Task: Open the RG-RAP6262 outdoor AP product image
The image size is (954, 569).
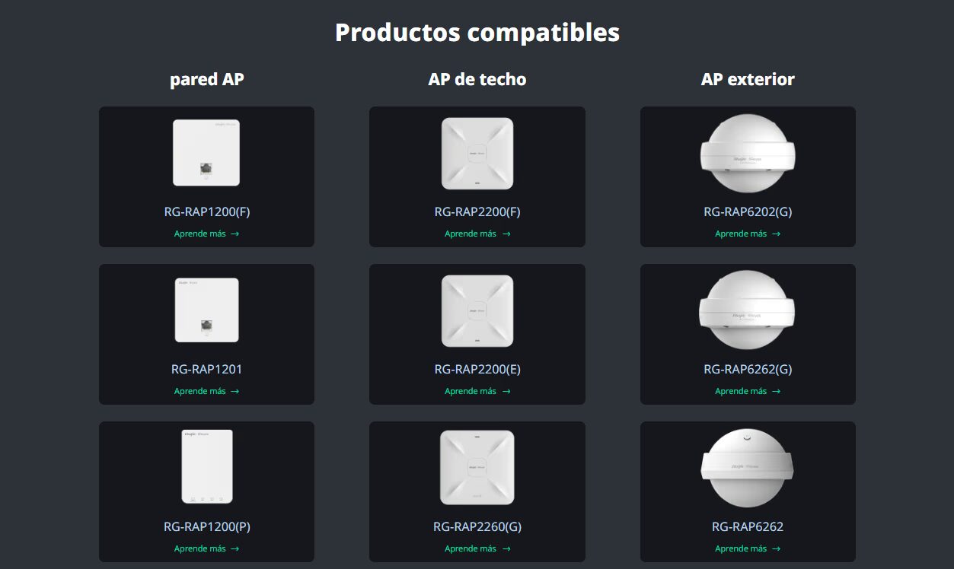Action: click(x=748, y=467)
